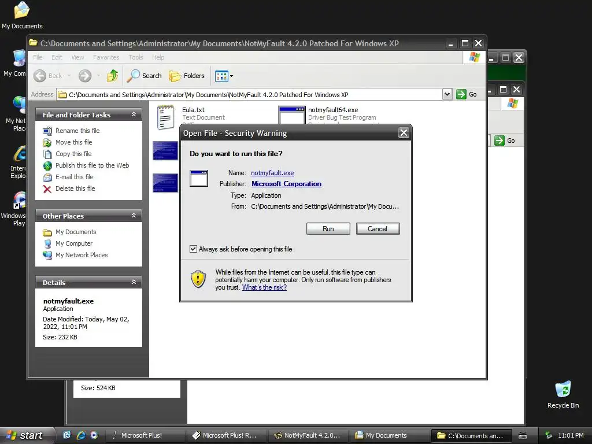Click the Rename this file icon
The width and height of the screenshot is (592, 444).
[47, 131]
